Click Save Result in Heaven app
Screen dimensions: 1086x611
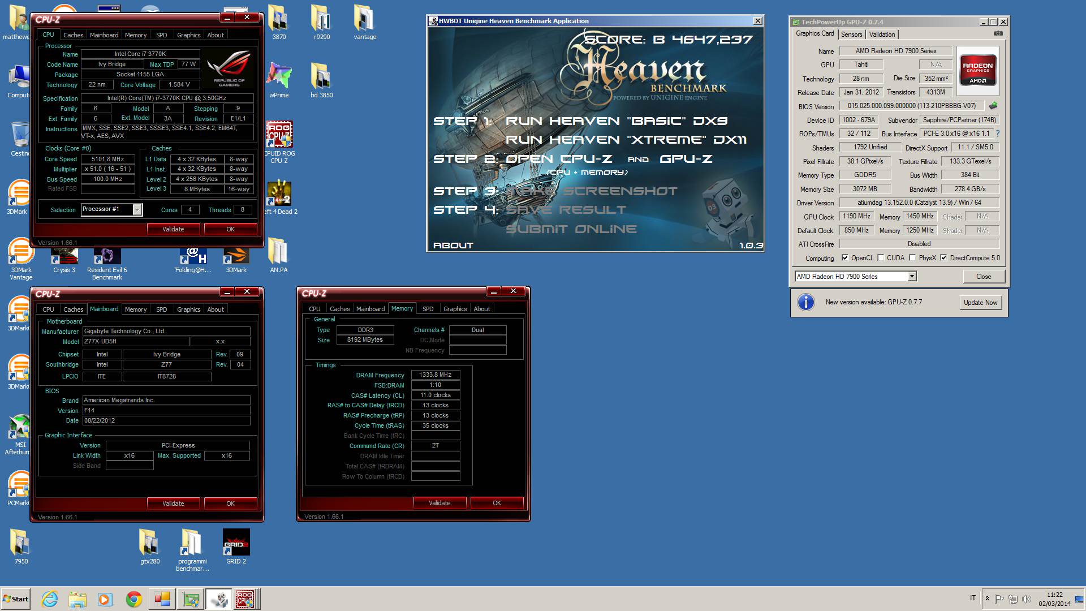pyautogui.click(x=566, y=210)
